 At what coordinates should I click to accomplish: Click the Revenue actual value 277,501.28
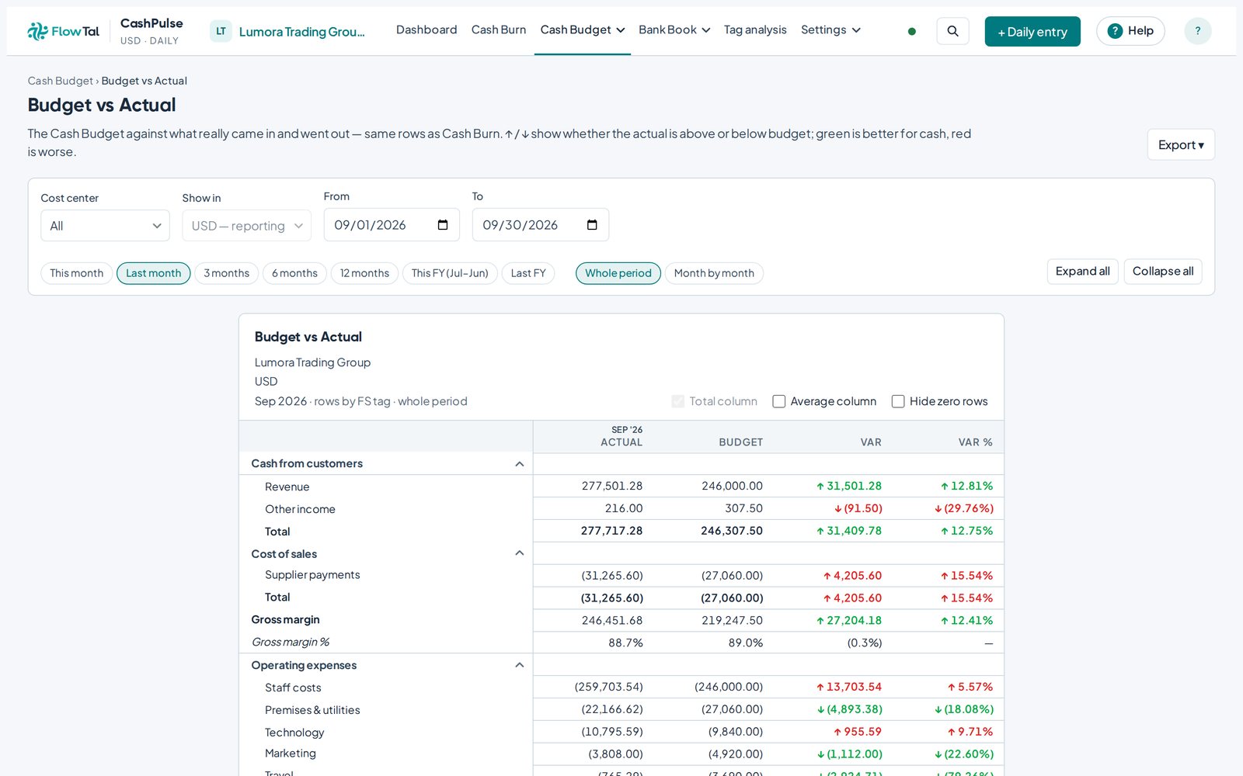(612, 486)
